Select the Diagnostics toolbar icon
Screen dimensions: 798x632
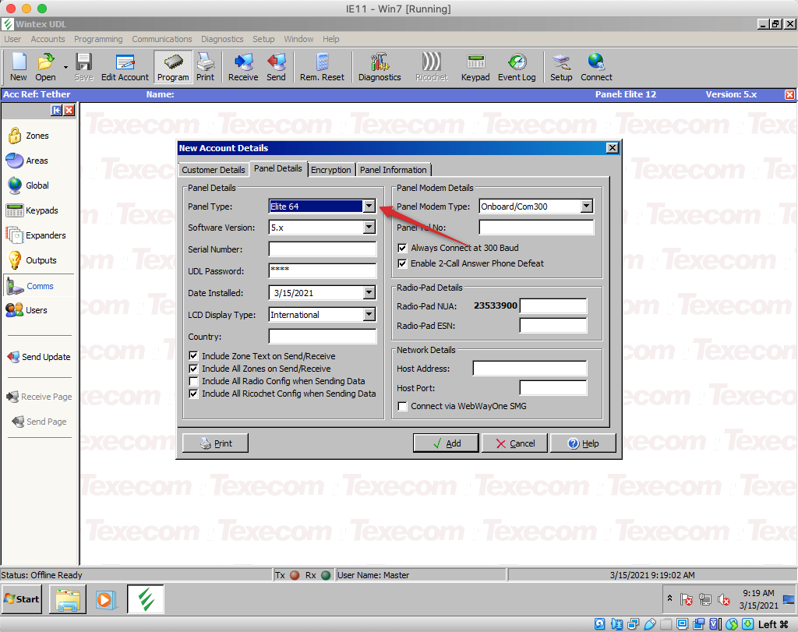(380, 67)
